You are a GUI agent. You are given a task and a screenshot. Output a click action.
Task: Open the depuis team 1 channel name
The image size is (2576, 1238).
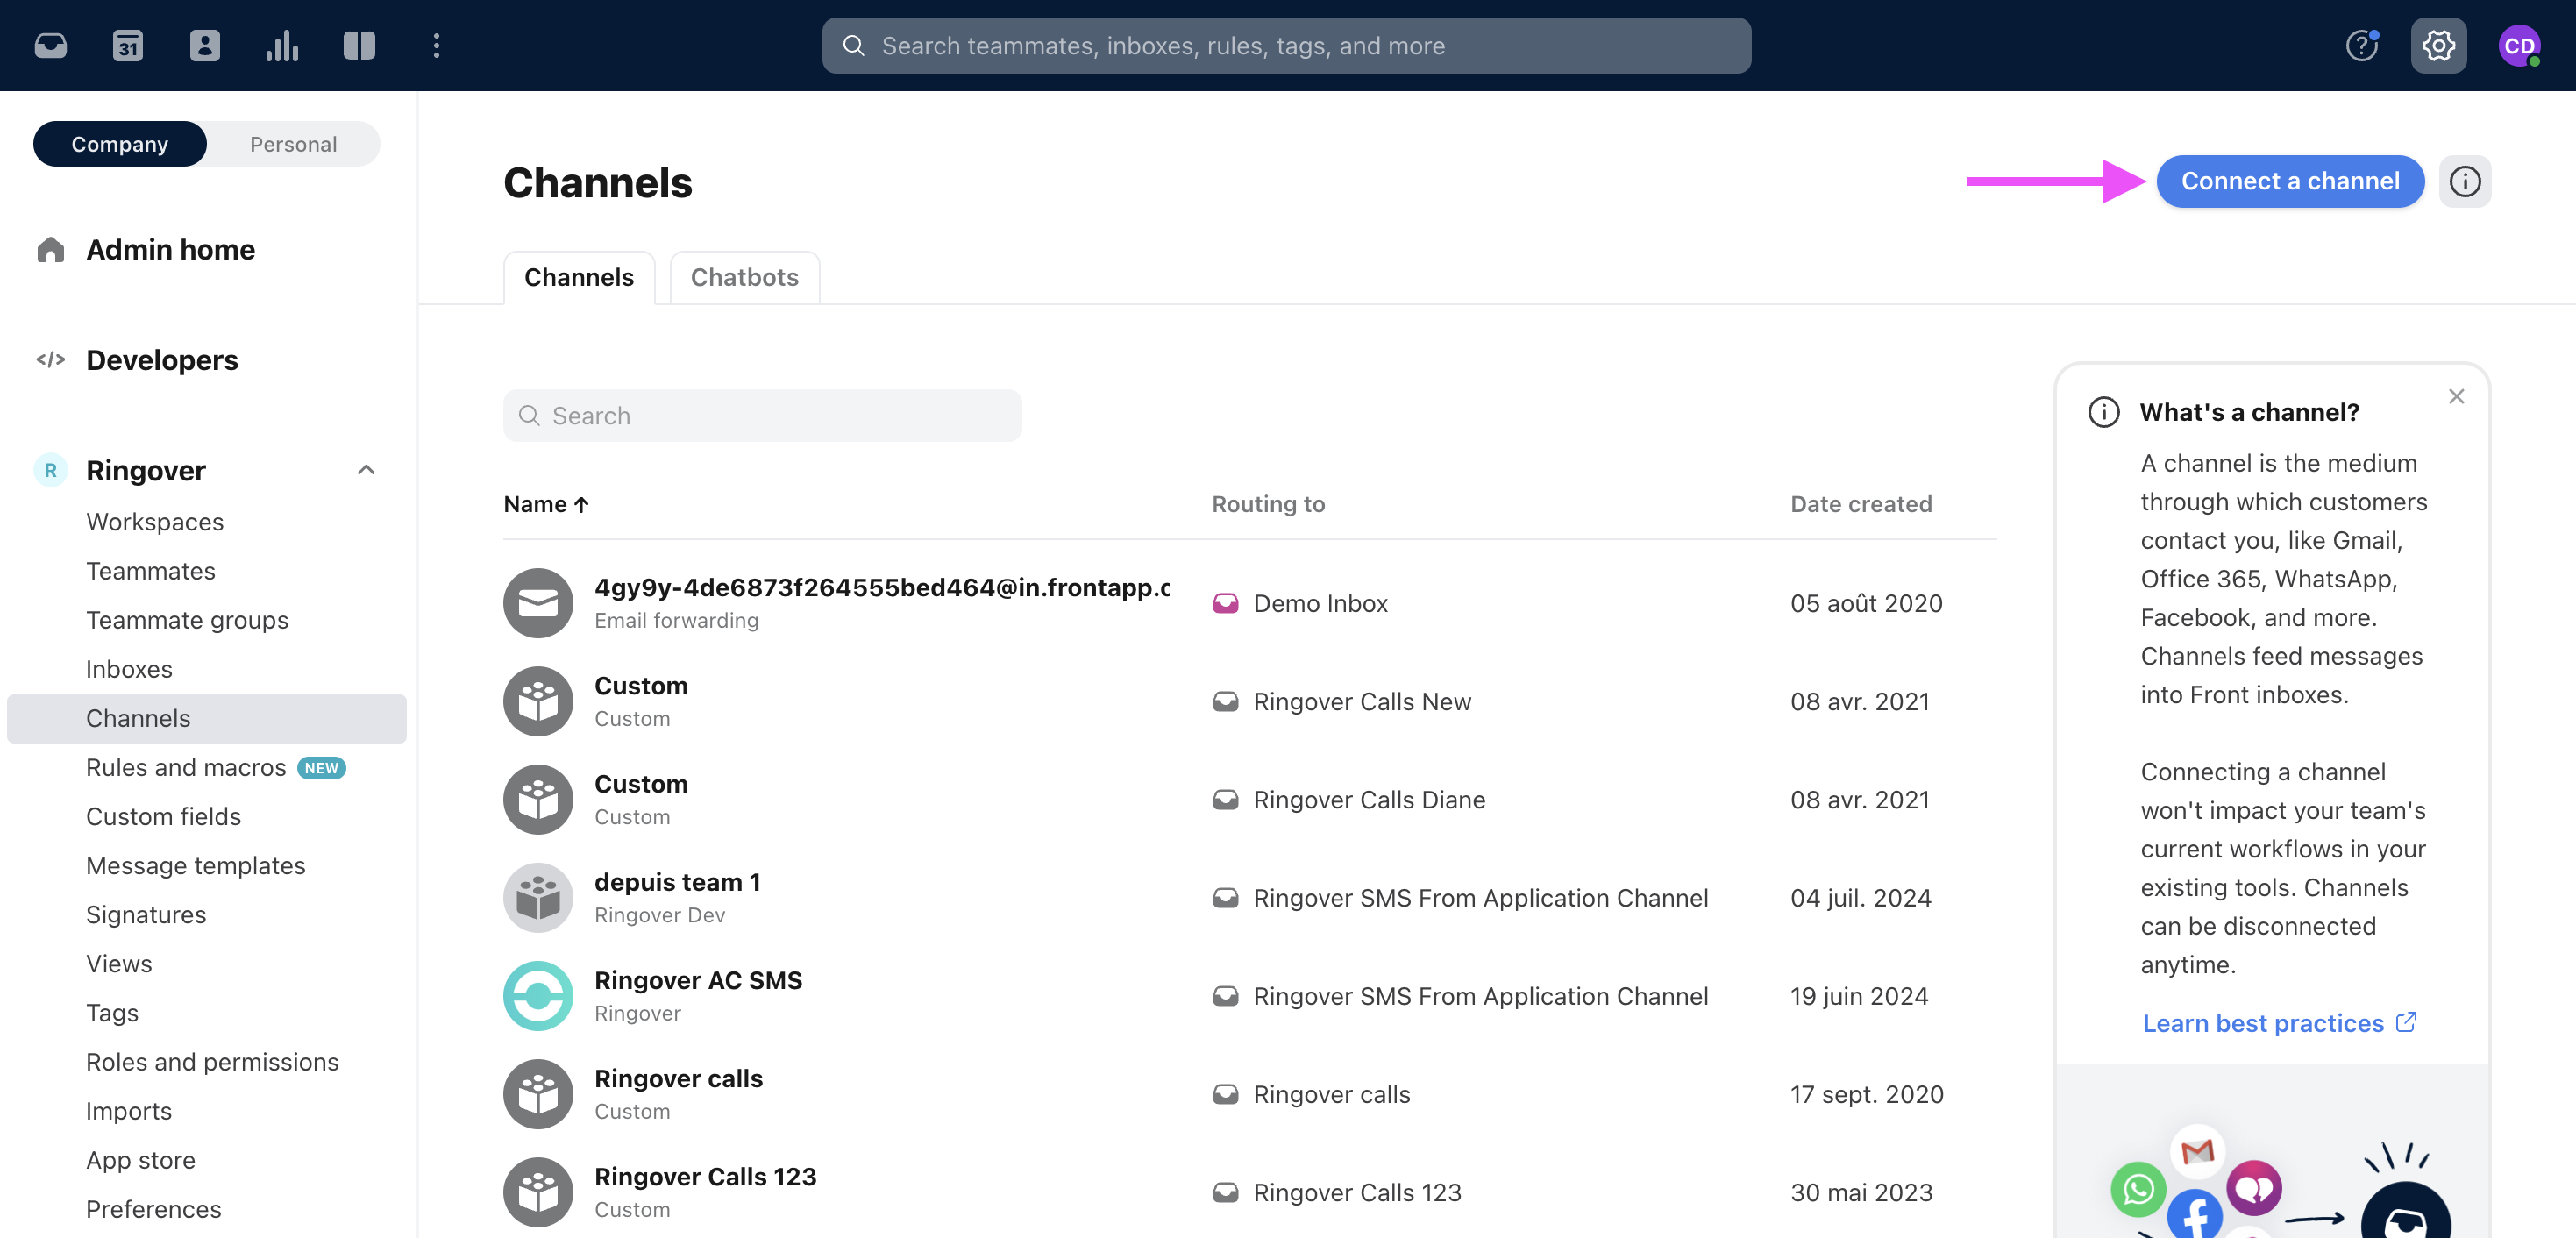click(677, 882)
